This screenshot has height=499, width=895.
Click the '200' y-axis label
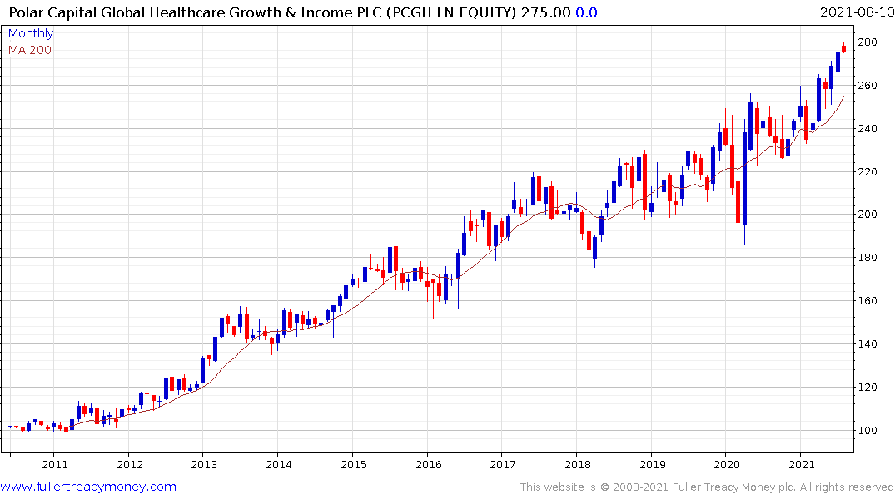(867, 215)
